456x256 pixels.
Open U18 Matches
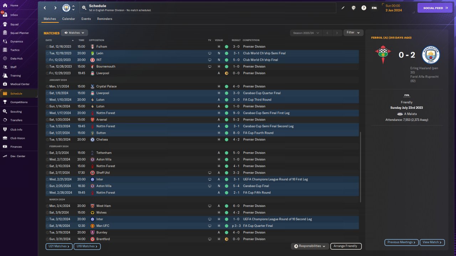[x=87, y=246]
